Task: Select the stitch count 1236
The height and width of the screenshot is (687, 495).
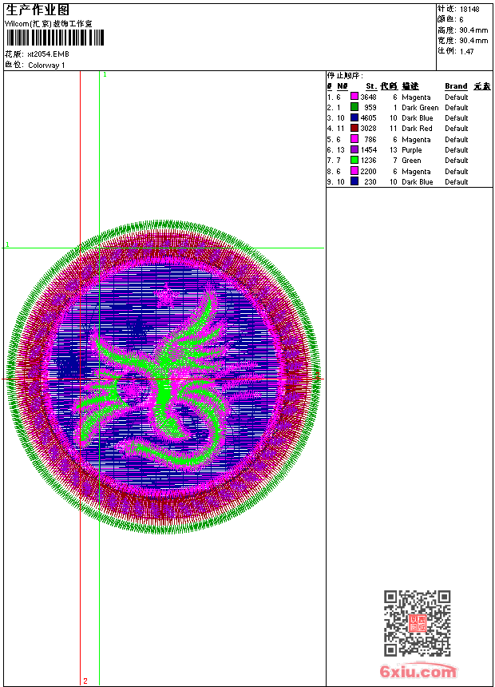Action: [x=368, y=161]
